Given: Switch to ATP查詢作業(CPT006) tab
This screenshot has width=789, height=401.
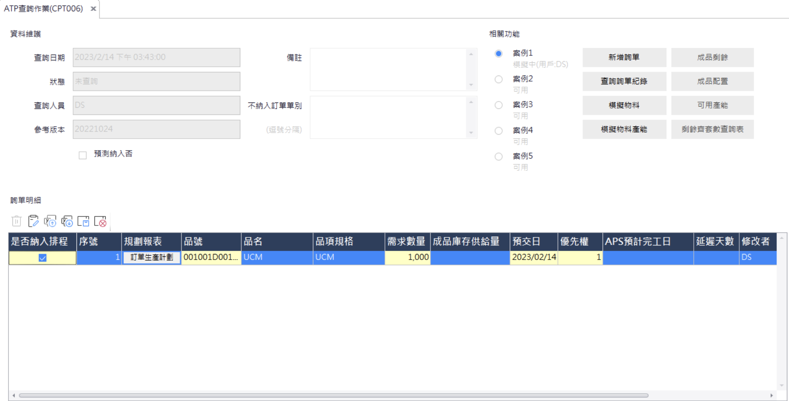Looking at the screenshot, I should [43, 8].
